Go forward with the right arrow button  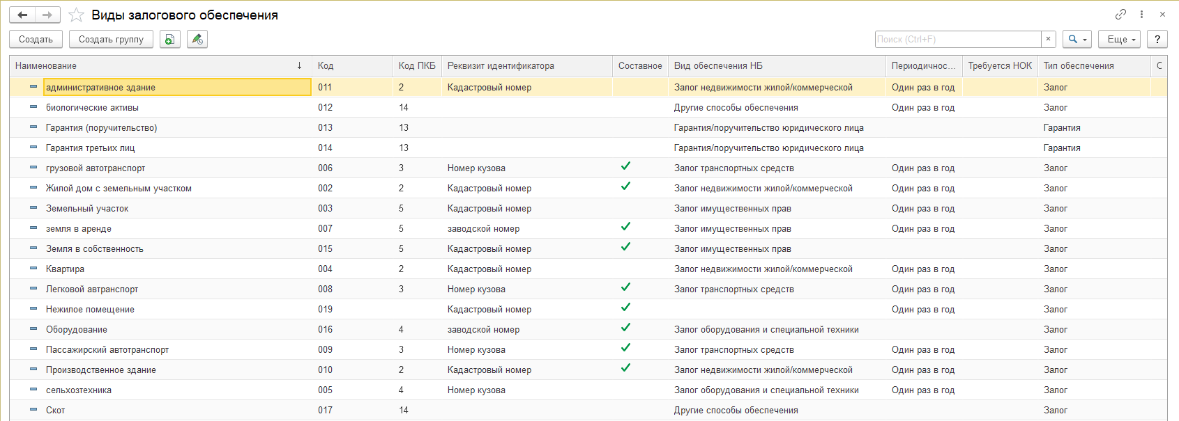[x=47, y=15]
